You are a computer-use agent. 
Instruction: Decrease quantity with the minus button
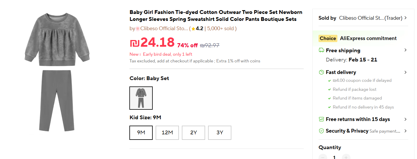(323, 157)
